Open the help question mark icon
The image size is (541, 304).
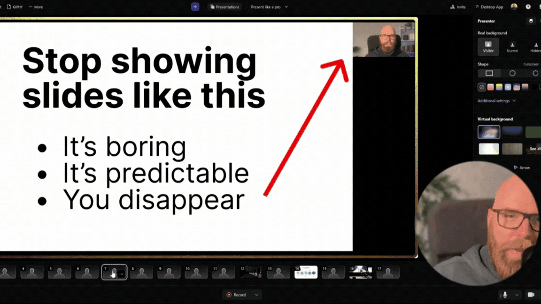(x=528, y=7)
